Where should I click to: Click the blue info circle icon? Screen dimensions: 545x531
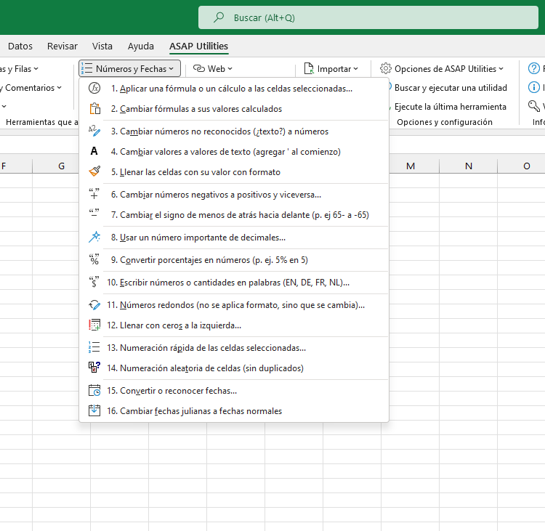533,87
